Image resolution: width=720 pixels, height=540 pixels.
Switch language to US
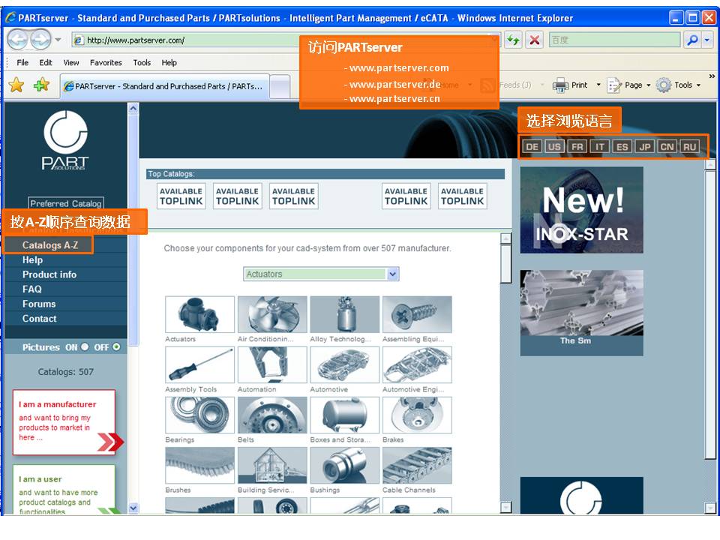pos(554,146)
